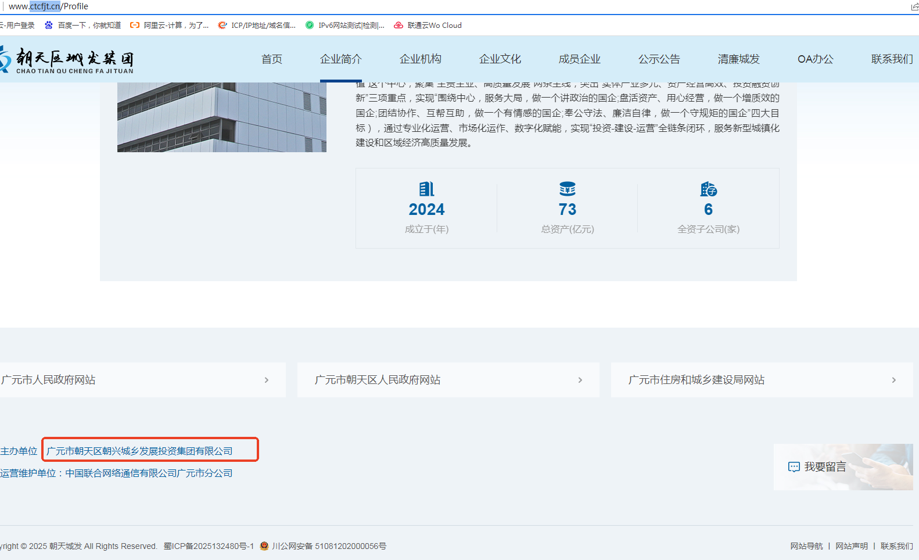
Task: Open 网站声明 in the footer
Action: [x=852, y=546]
